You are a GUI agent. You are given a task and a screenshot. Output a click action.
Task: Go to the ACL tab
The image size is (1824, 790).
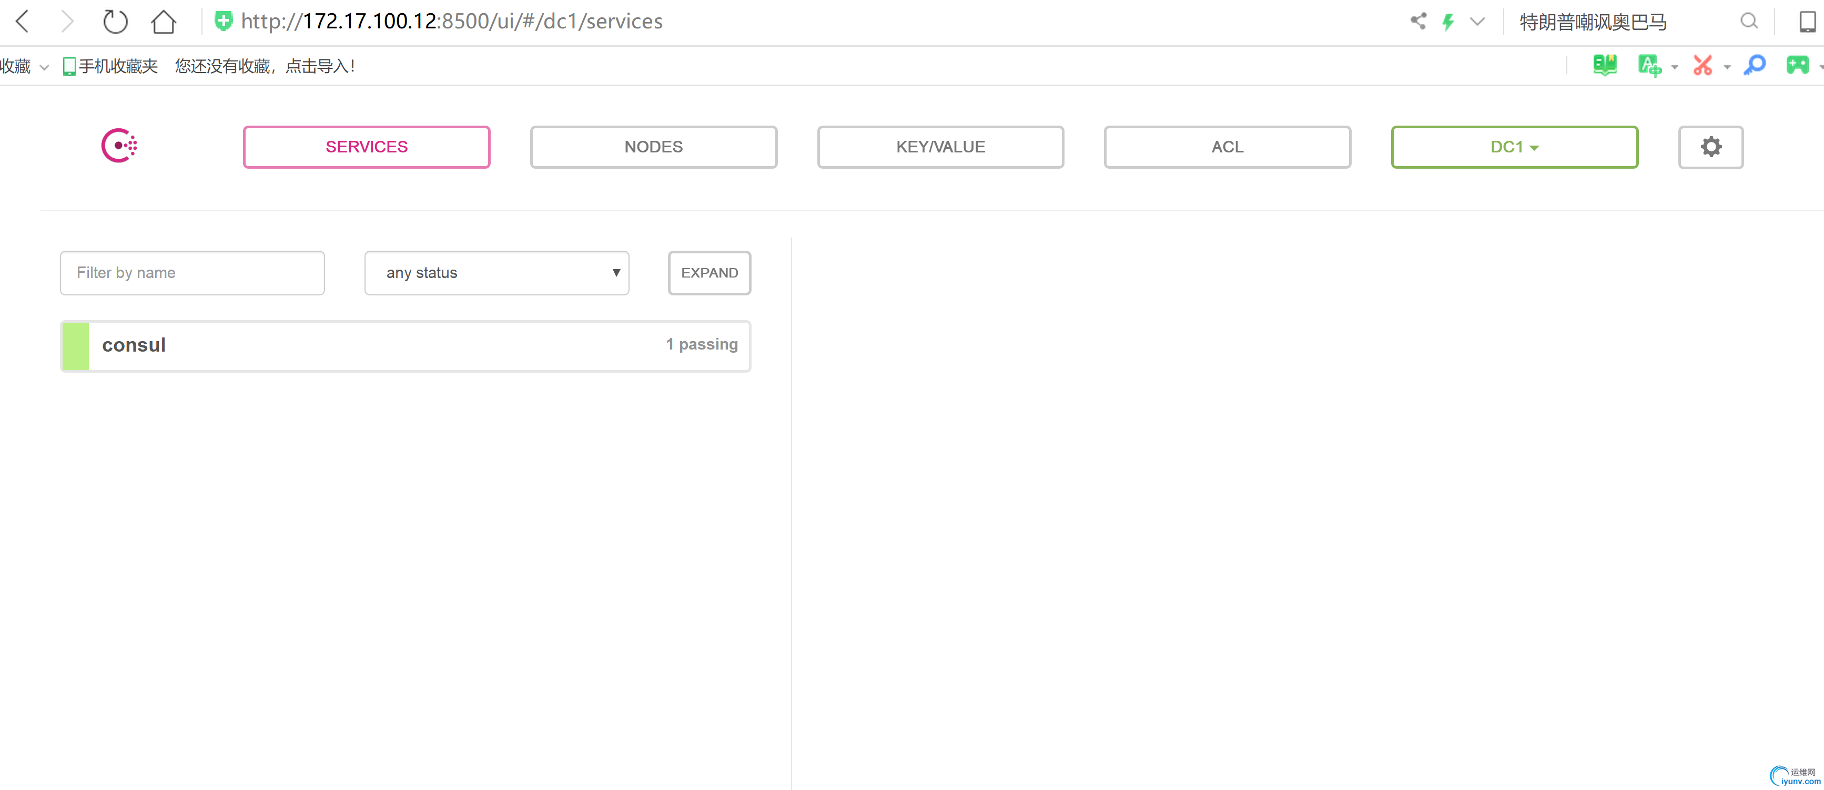[x=1227, y=147]
